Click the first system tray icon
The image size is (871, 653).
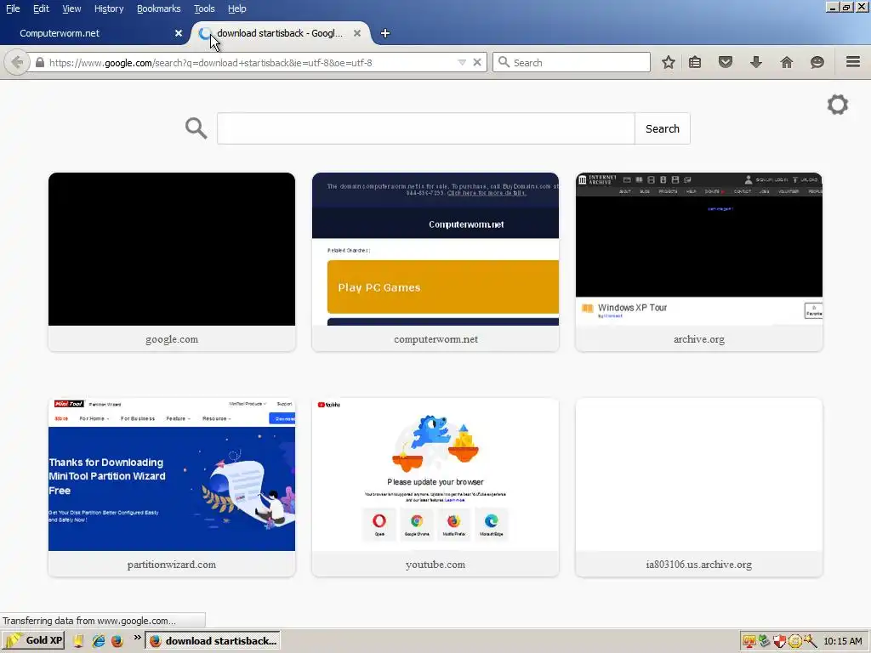pyautogui.click(x=749, y=641)
